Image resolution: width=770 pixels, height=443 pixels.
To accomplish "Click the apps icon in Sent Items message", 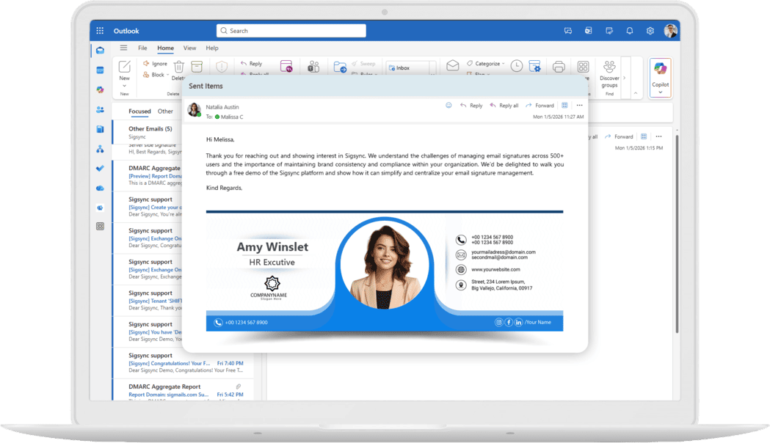I will pyautogui.click(x=564, y=105).
